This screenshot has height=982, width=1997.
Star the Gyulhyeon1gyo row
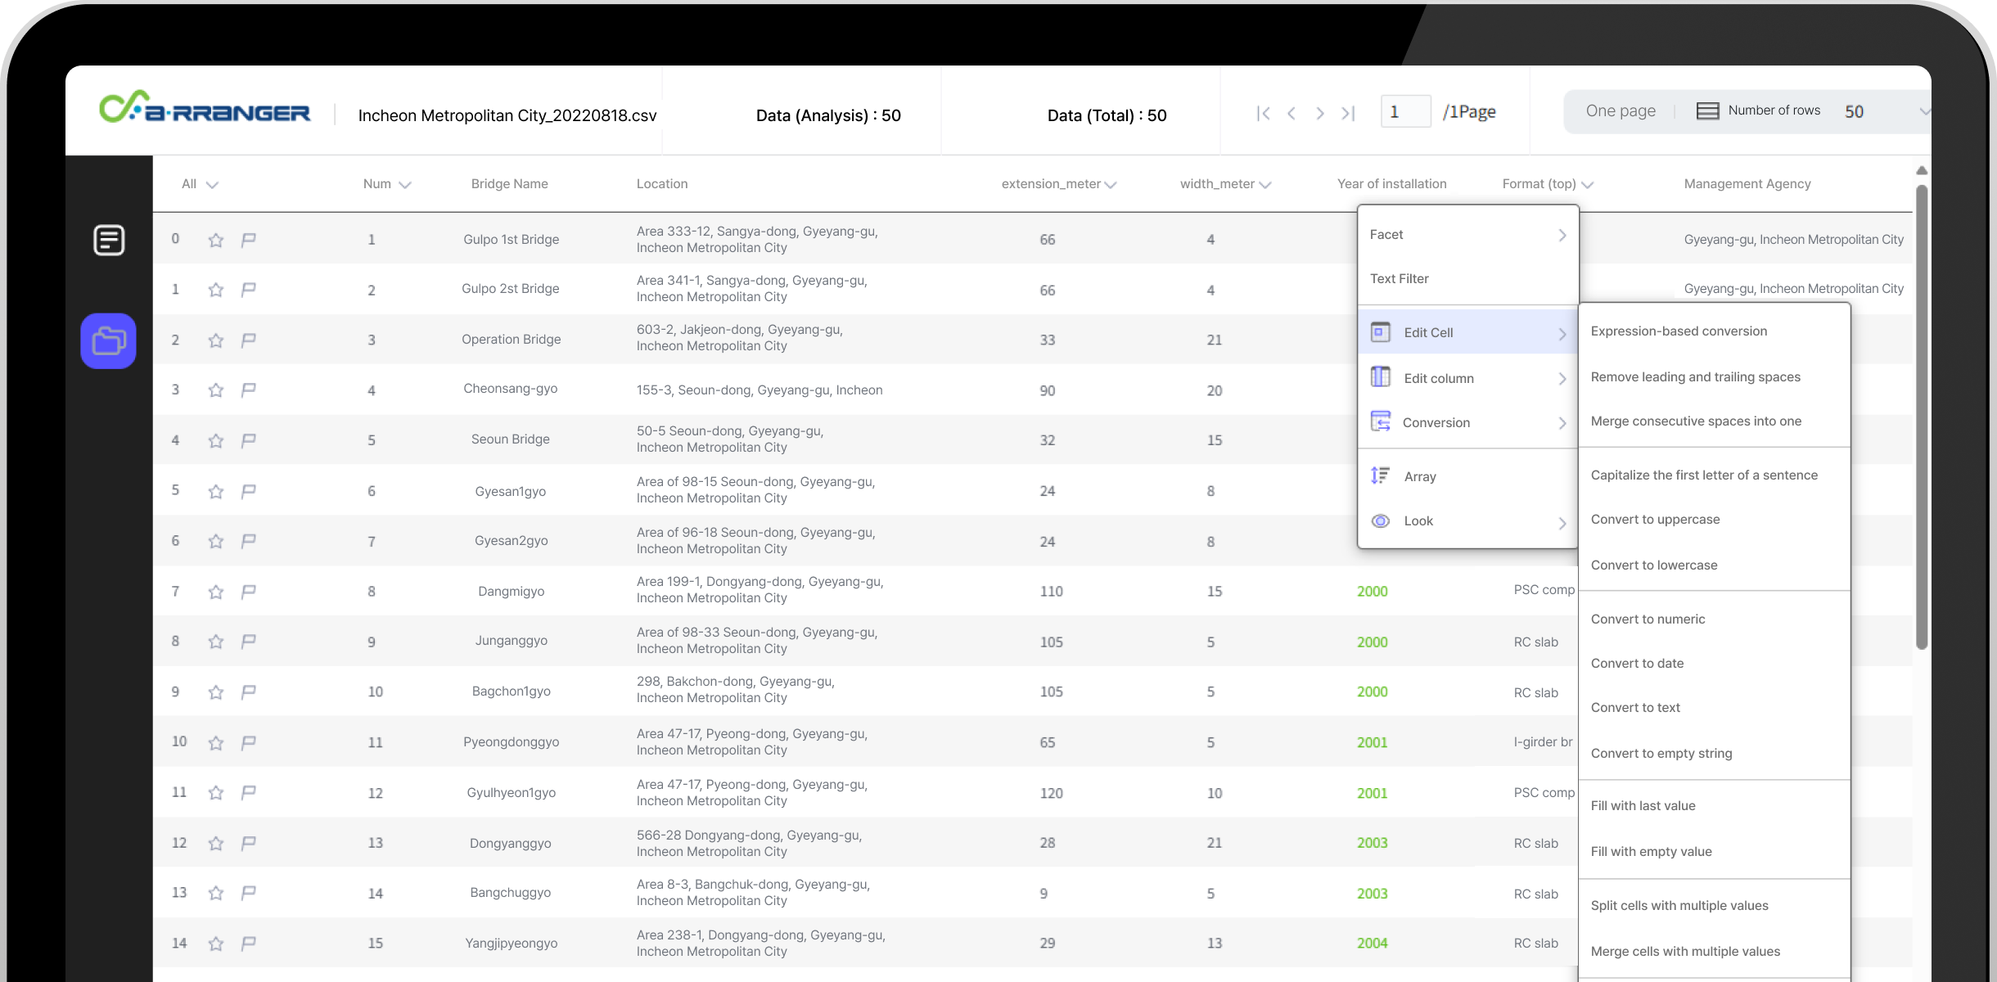coord(216,793)
